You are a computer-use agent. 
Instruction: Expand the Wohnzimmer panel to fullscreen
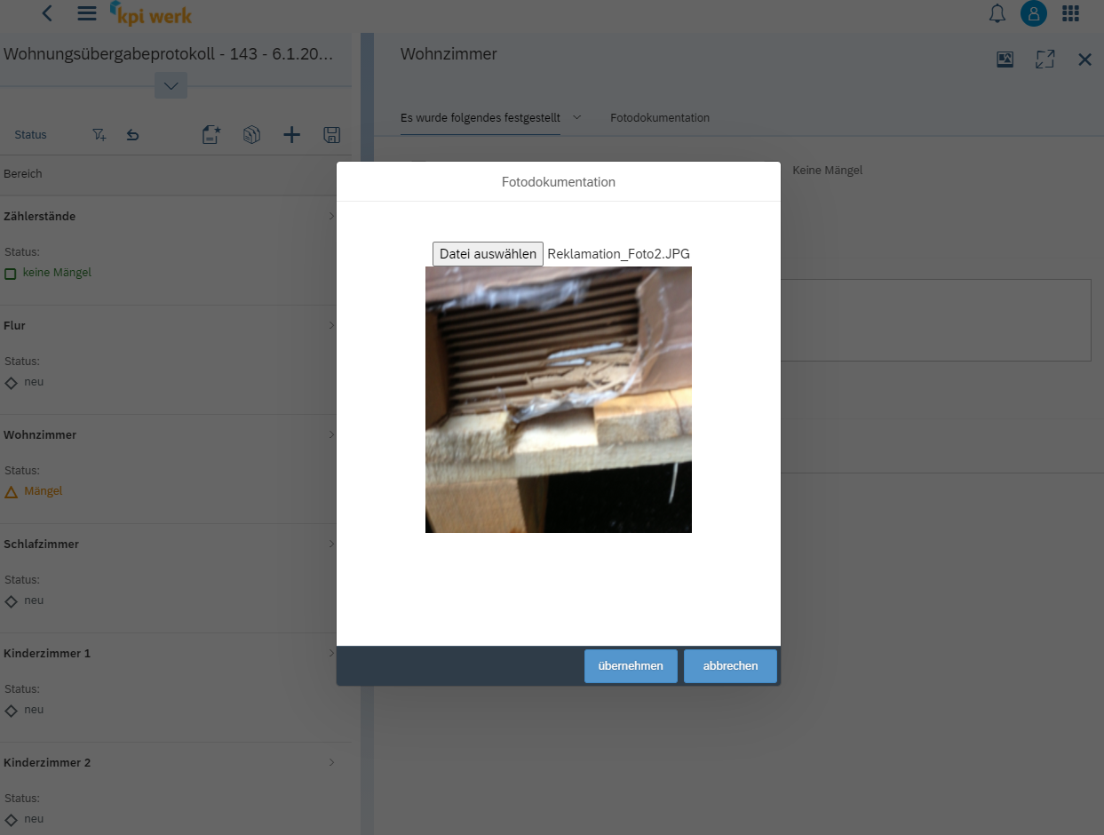point(1044,59)
